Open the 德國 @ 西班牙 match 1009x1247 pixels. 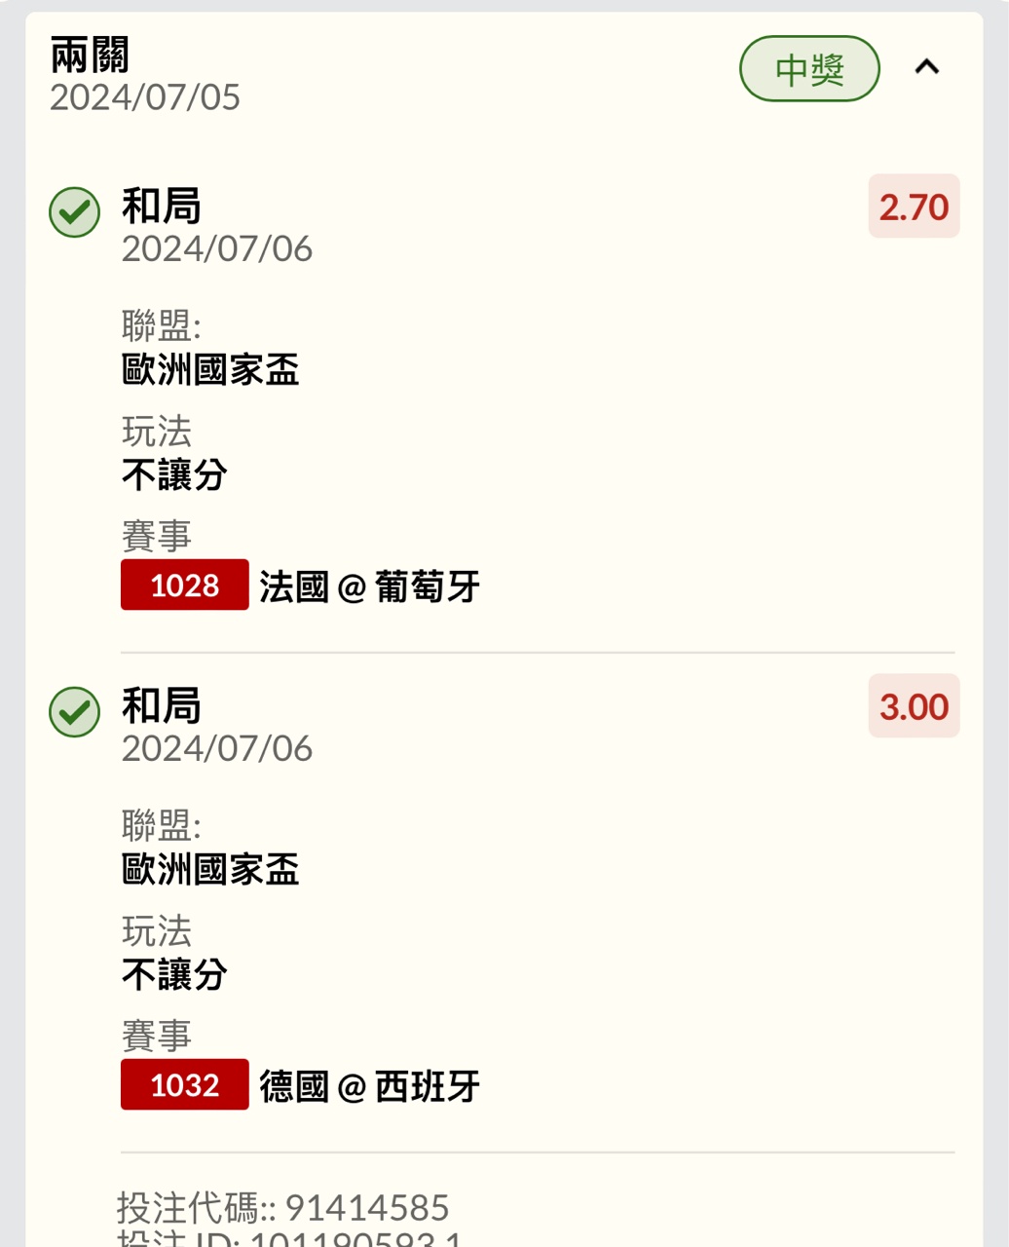coord(369,1087)
